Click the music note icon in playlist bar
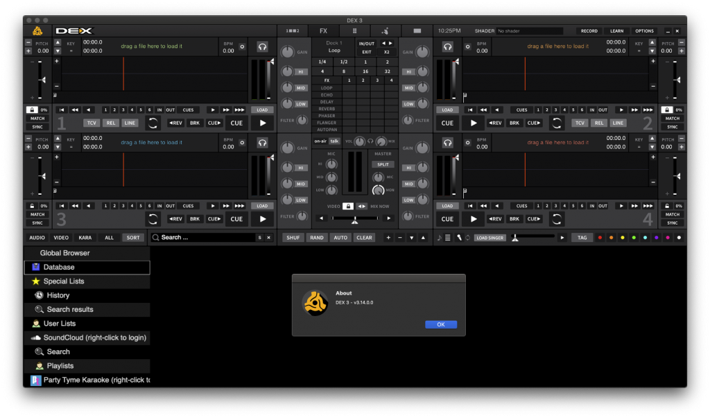Screen dimensions: 710x418 439,237
